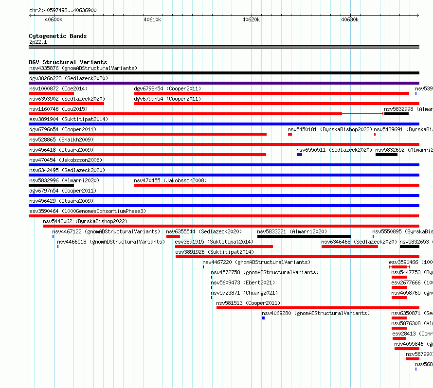Open esv3891915 (Suktitipat2014) label
Image resolution: width=433 pixels, height=388 pixels.
[214, 242]
